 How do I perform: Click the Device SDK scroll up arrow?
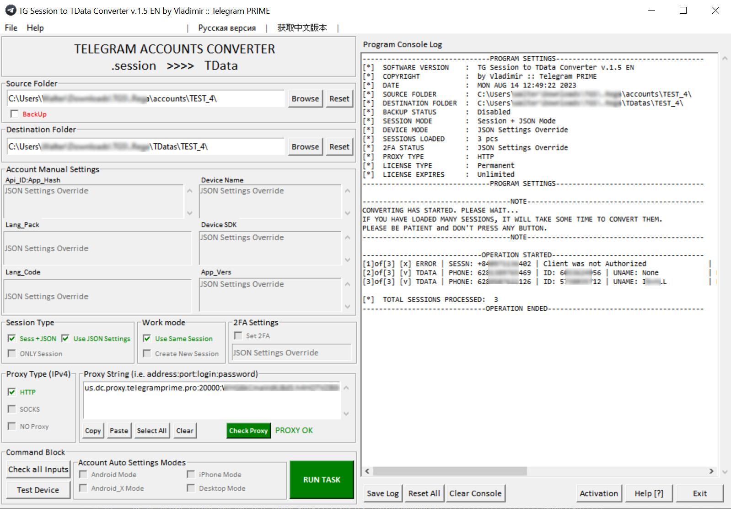coord(347,237)
